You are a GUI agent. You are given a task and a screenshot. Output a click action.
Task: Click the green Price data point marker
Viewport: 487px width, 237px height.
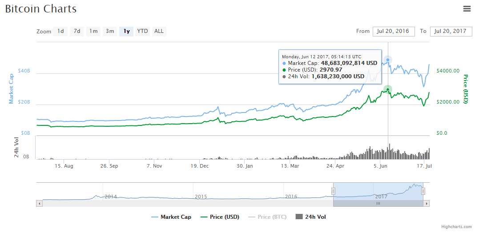[x=388, y=89]
